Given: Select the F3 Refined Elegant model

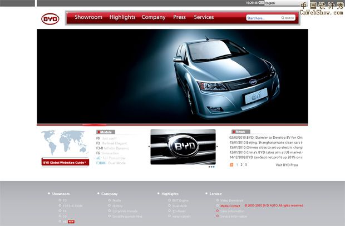Looking at the screenshot, I should point(111,143).
